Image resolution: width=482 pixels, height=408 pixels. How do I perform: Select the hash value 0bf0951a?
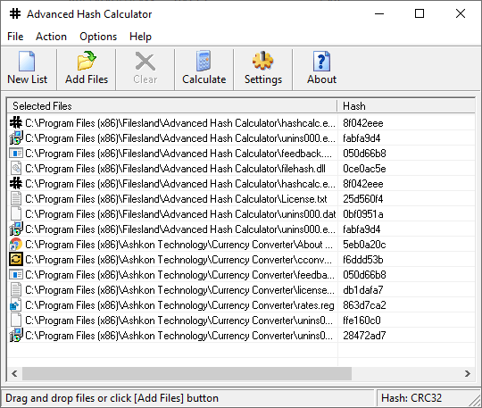[363, 213]
